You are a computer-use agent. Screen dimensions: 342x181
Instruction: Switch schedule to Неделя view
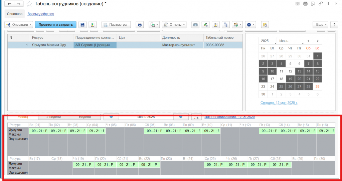84,117
